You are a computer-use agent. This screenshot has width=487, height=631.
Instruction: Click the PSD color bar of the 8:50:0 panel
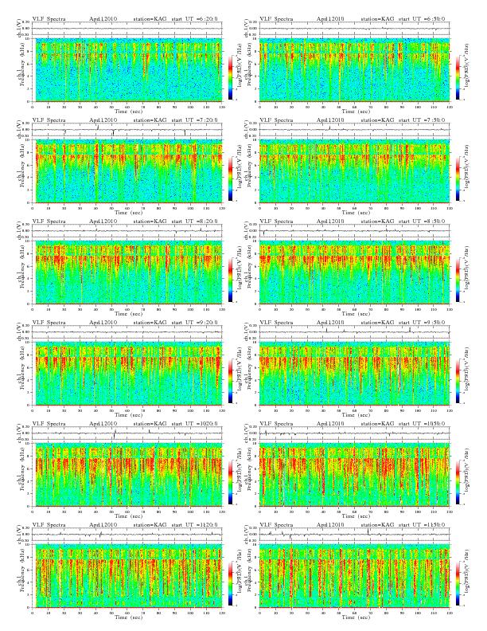(x=458, y=280)
